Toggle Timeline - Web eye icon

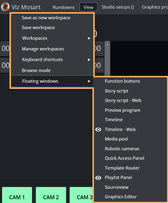(98, 130)
